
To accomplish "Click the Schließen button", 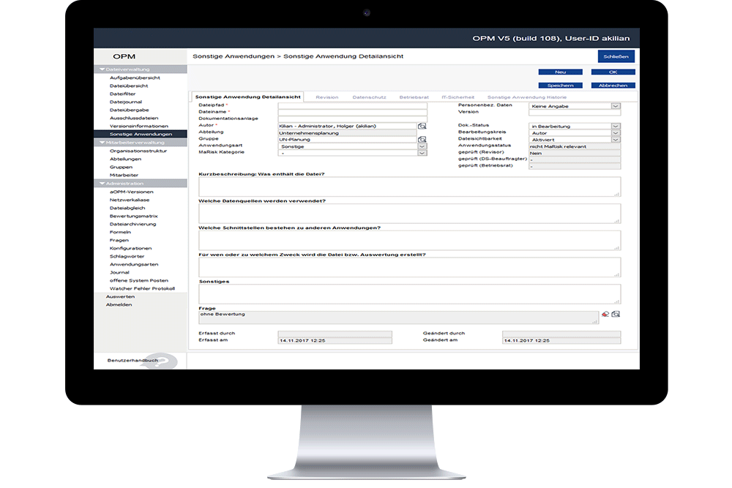I will 617,56.
